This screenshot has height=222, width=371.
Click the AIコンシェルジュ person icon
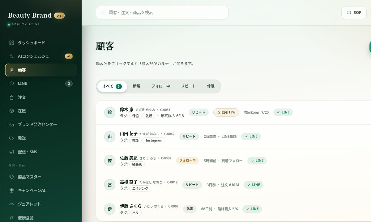coord(12,56)
